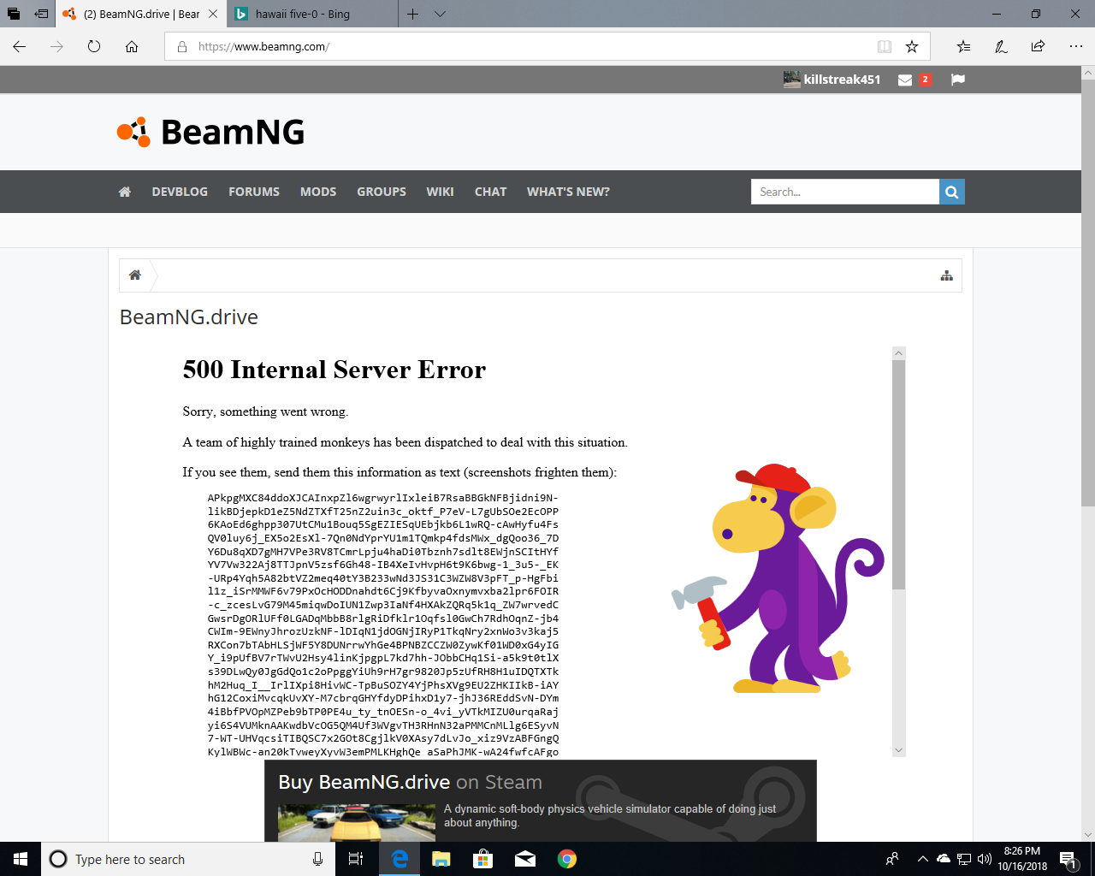This screenshot has width=1095, height=876.
Task: Open Mail app from the taskbar
Action: (525, 859)
